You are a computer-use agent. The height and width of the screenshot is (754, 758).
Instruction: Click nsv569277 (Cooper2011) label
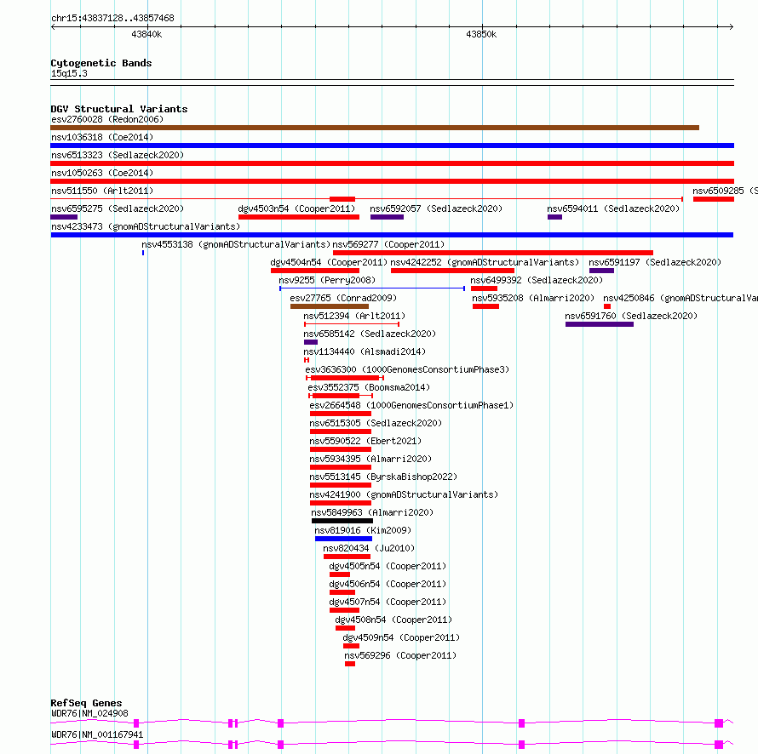[388, 244]
